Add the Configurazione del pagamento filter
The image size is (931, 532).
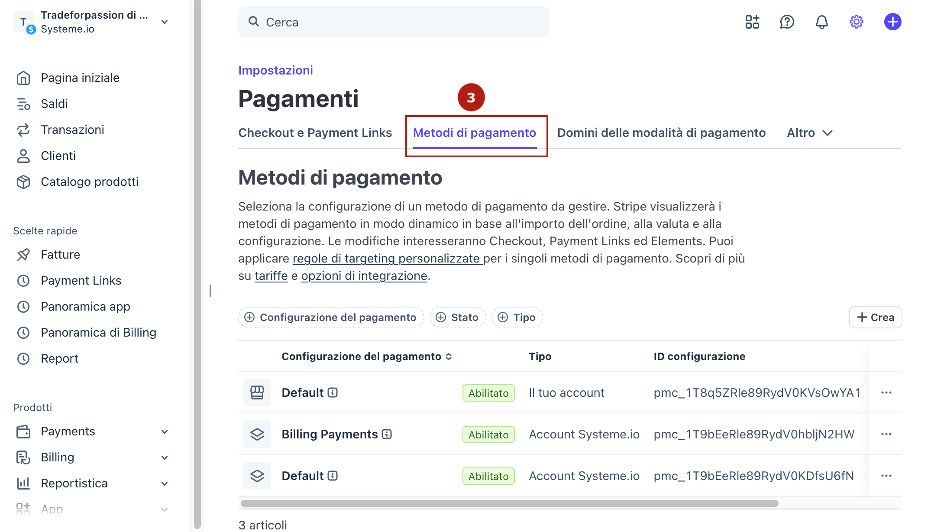[x=331, y=318]
